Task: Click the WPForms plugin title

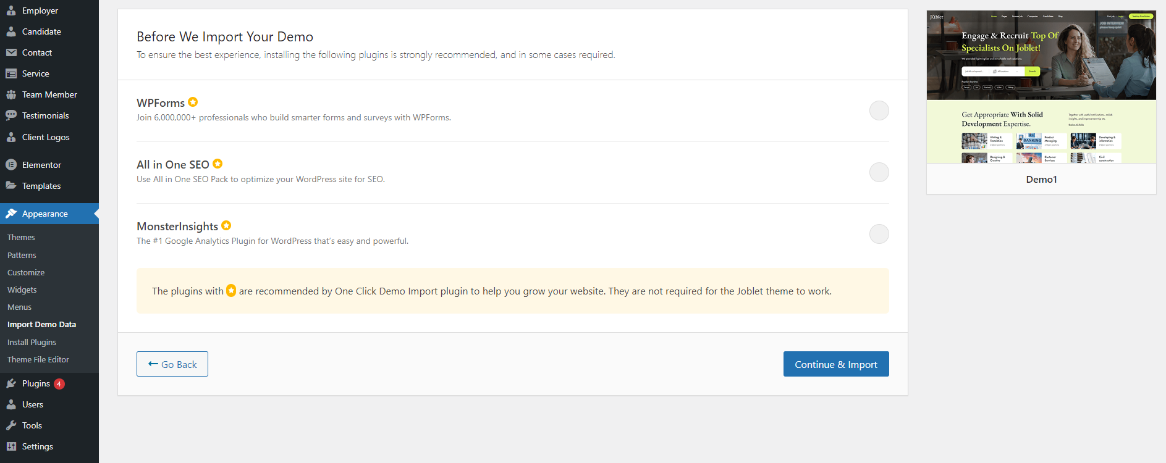Action: tap(161, 103)
